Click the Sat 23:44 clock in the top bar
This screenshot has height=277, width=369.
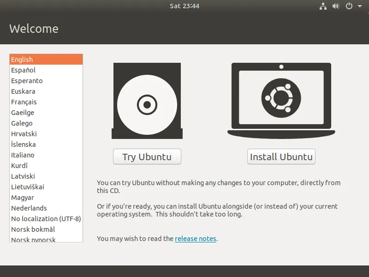184,6
